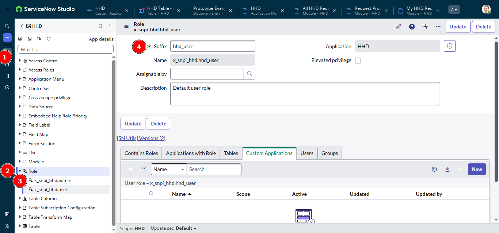This screenshot has width=499, height=233.
Task: Click New in Custom Applications list
Action: click(477, 169)
